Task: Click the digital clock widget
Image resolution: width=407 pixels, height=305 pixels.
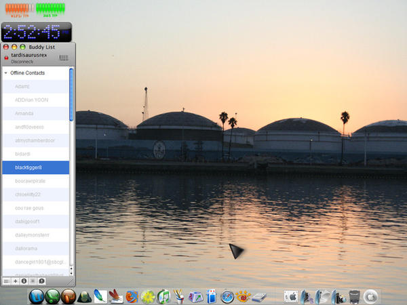Action: click(37, 32)
